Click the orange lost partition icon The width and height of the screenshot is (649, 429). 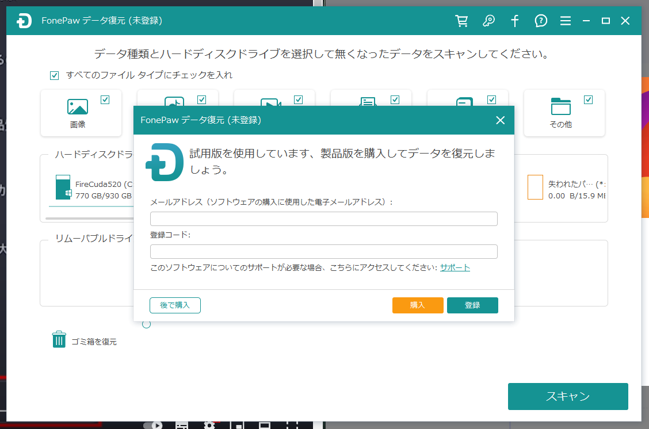(x=535, y=187)
